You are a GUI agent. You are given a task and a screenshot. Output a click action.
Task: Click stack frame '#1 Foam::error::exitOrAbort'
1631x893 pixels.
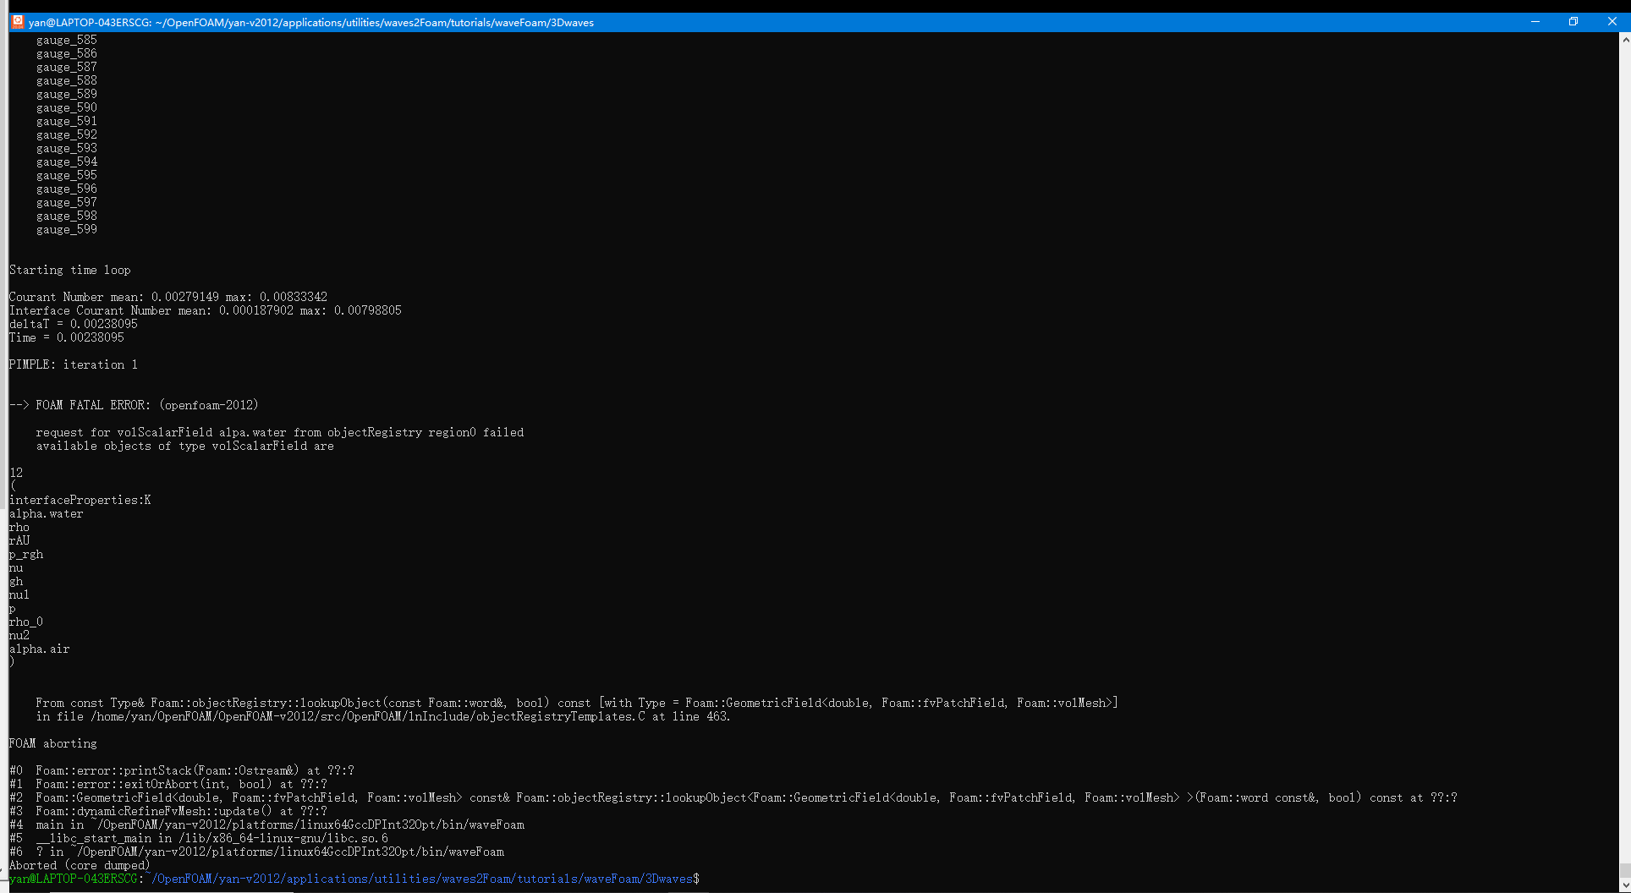pyautogui.click(x=168, y=784)
